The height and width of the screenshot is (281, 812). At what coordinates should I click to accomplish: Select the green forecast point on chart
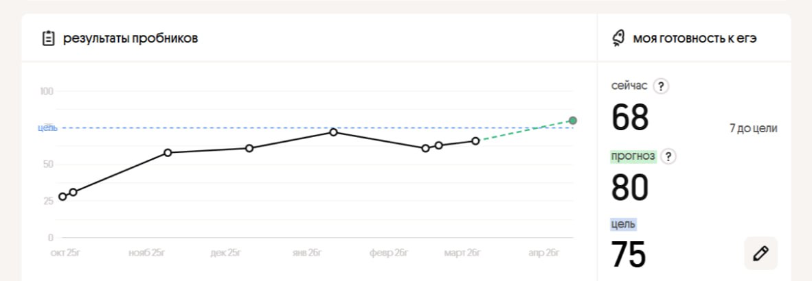pos(573,121)
